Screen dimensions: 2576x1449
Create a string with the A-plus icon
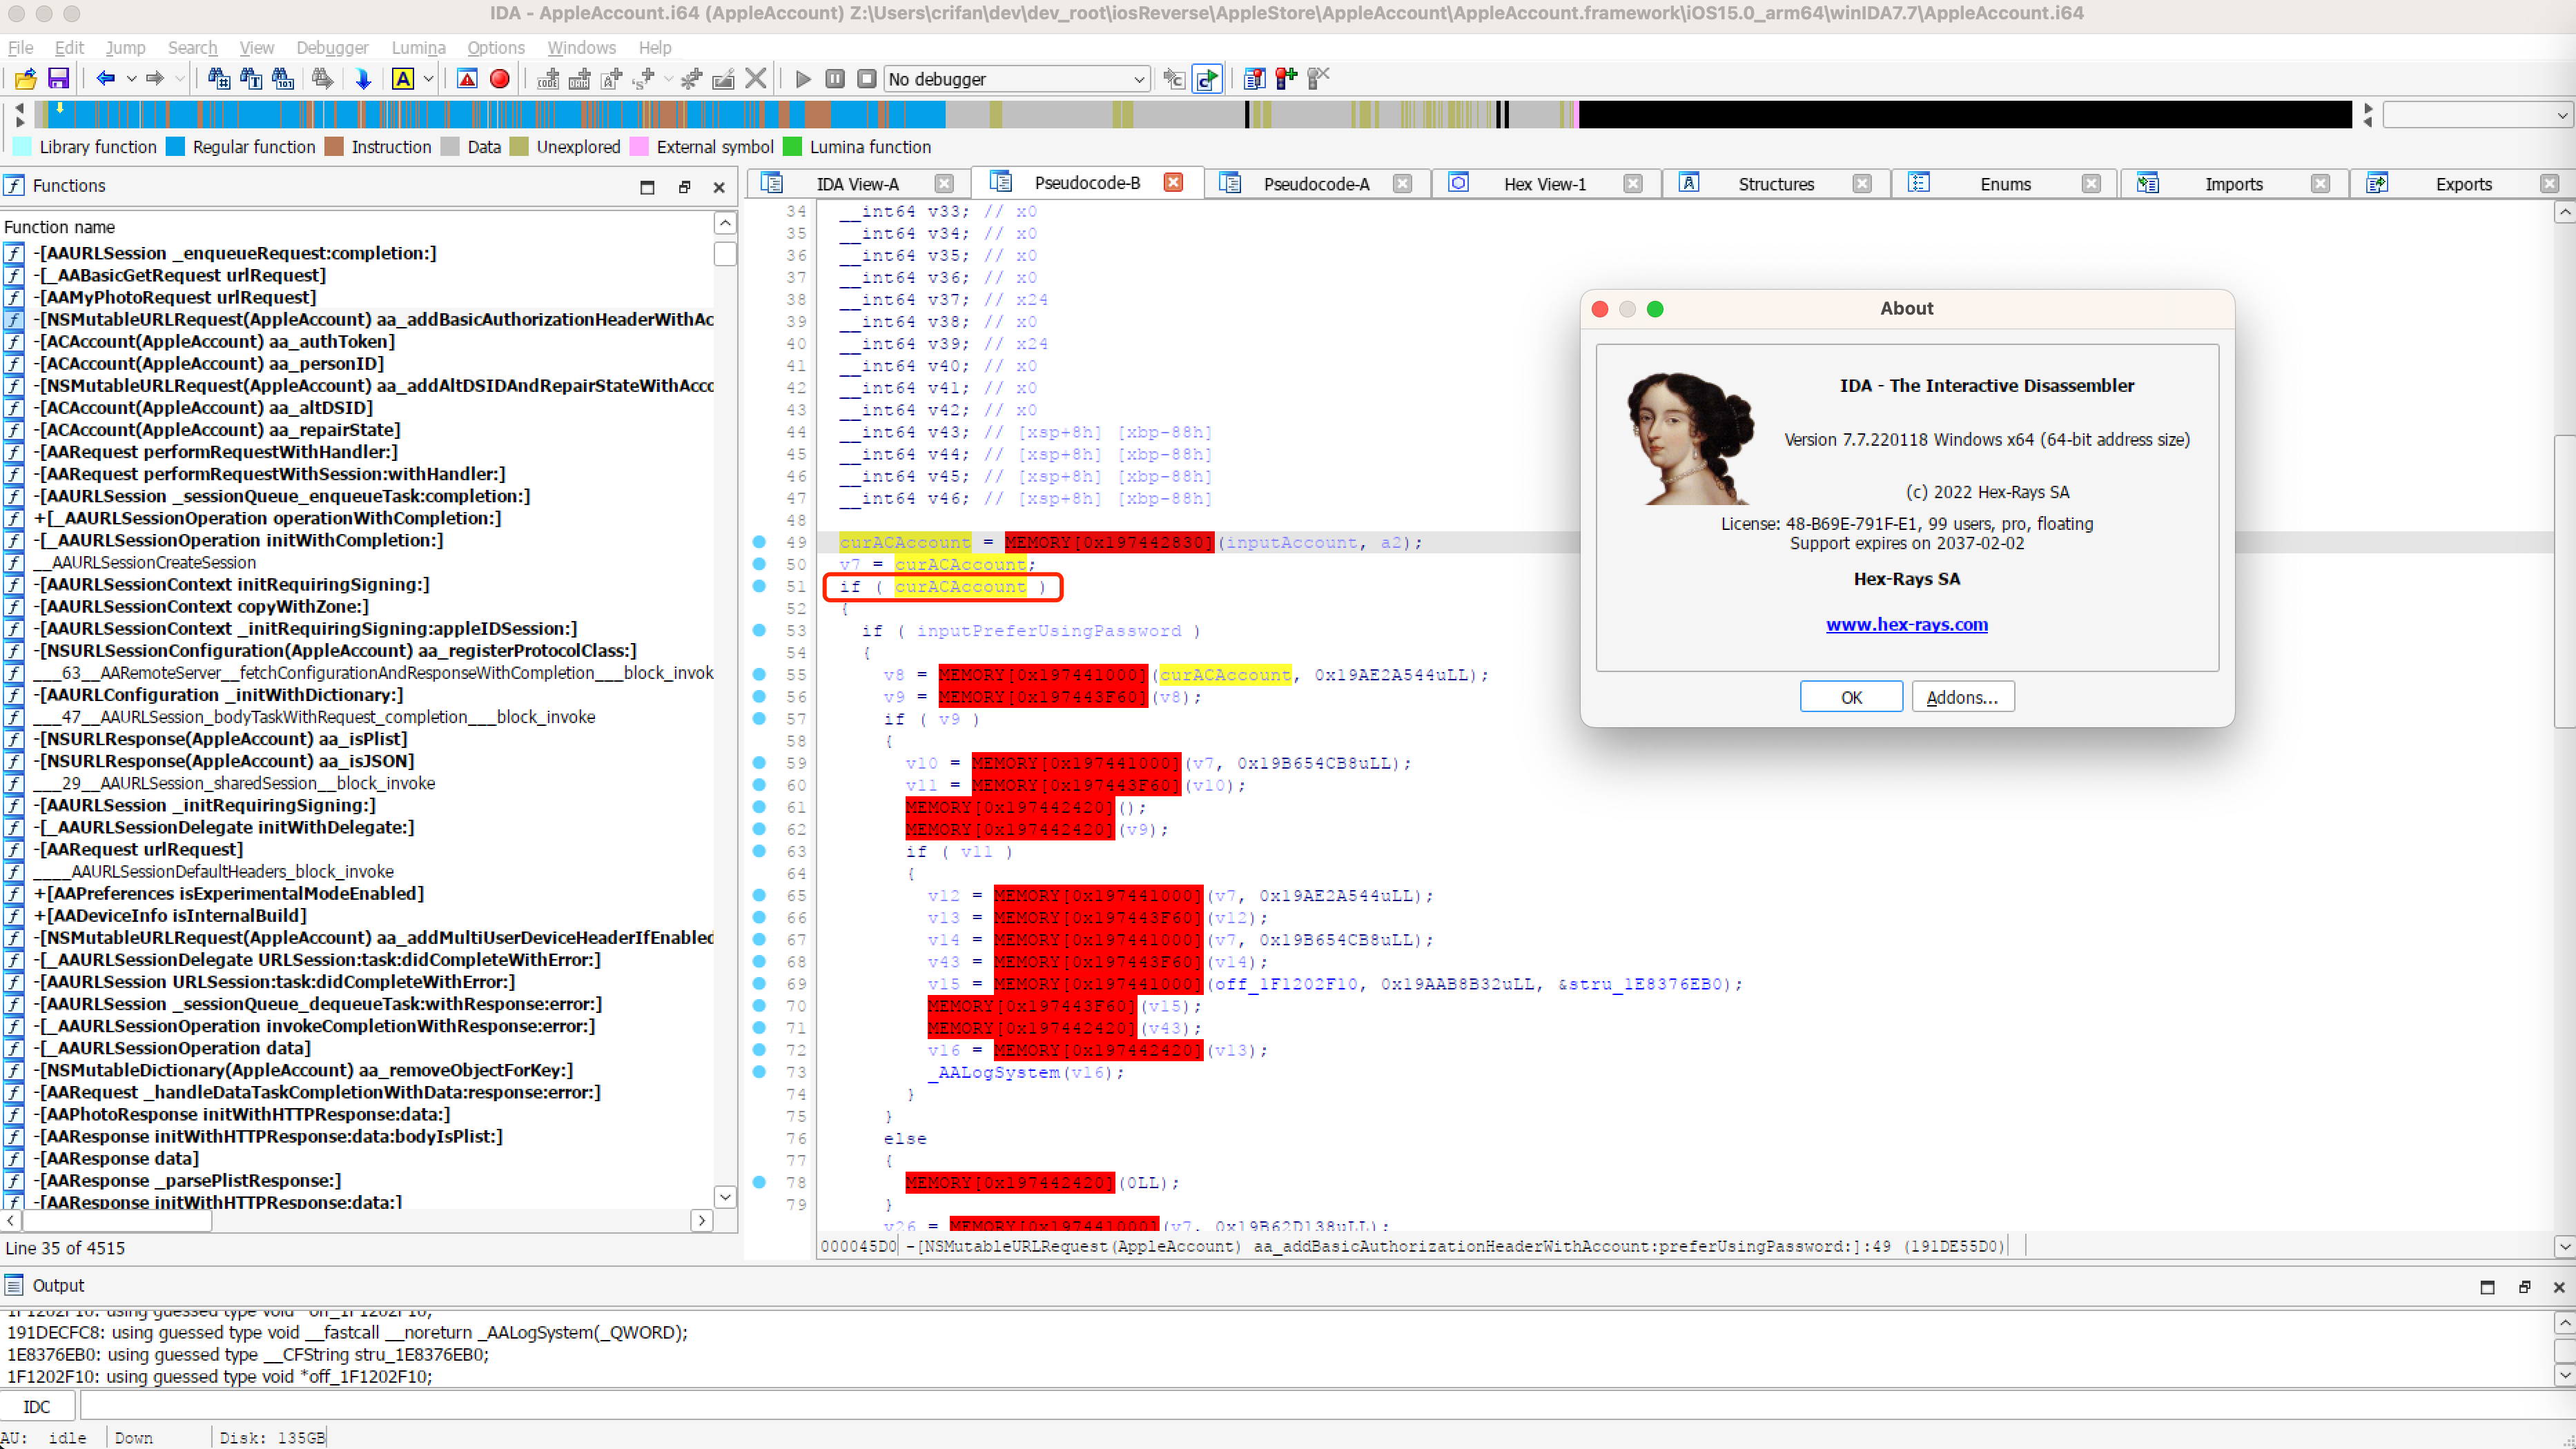coord(611,79)
